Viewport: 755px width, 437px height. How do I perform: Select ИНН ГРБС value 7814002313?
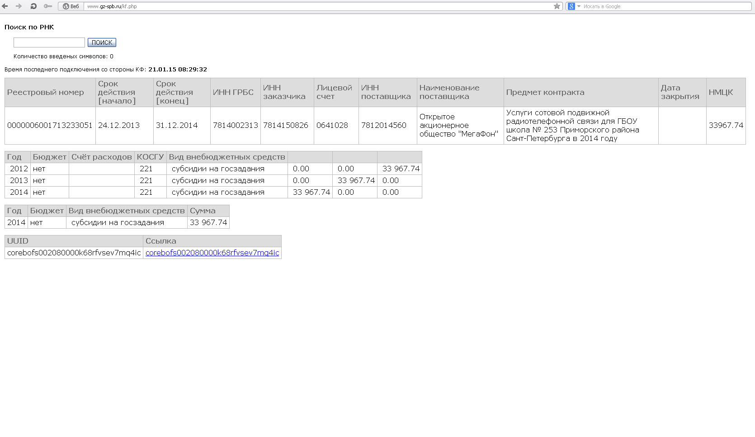click(x=236, y=125)
